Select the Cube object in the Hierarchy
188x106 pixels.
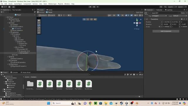tap(16, 55)
